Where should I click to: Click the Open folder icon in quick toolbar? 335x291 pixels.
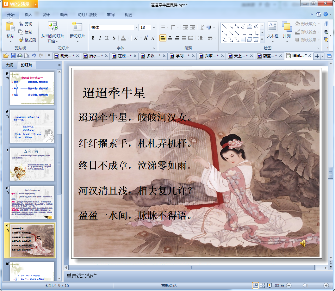[6, 56]
